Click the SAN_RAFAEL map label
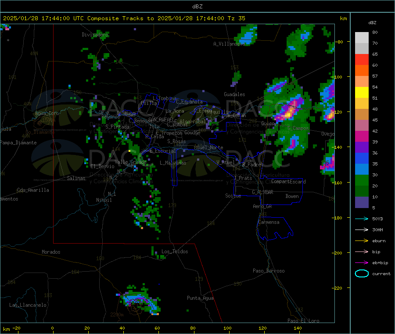Screen dimensions: 395x334 [161, 119]
